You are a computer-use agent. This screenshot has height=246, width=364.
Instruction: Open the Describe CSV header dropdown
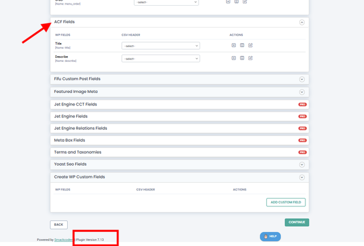(x=160, y=58)
